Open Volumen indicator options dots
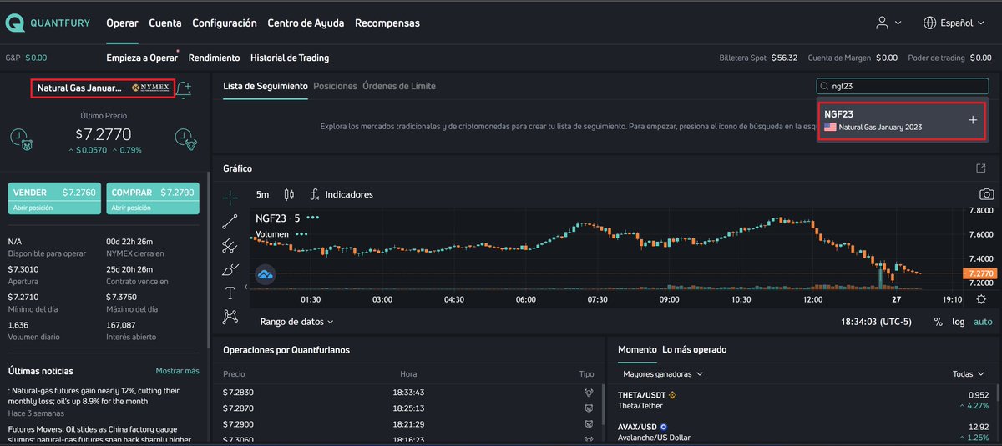Screen dimensions: 1002x446 301,234
